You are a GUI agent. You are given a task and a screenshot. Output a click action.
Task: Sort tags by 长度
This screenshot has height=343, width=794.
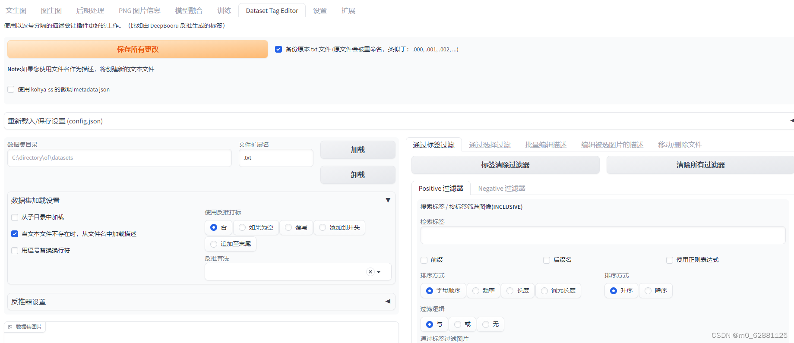pos(518,290)
